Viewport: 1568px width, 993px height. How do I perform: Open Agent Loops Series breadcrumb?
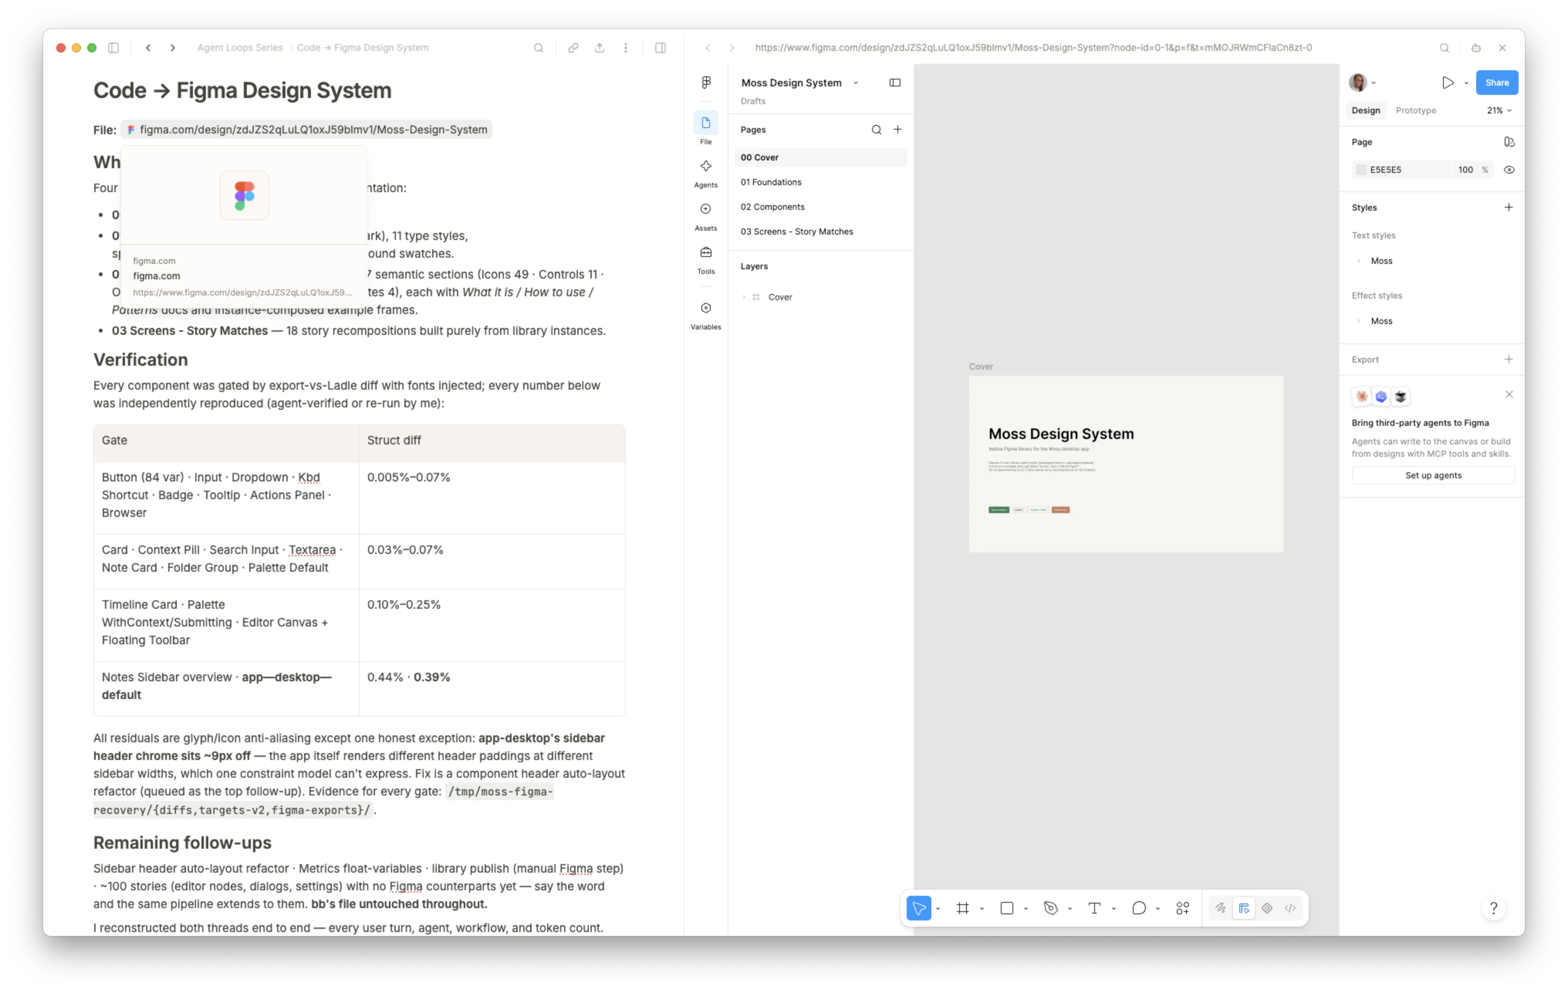point(240,47)
